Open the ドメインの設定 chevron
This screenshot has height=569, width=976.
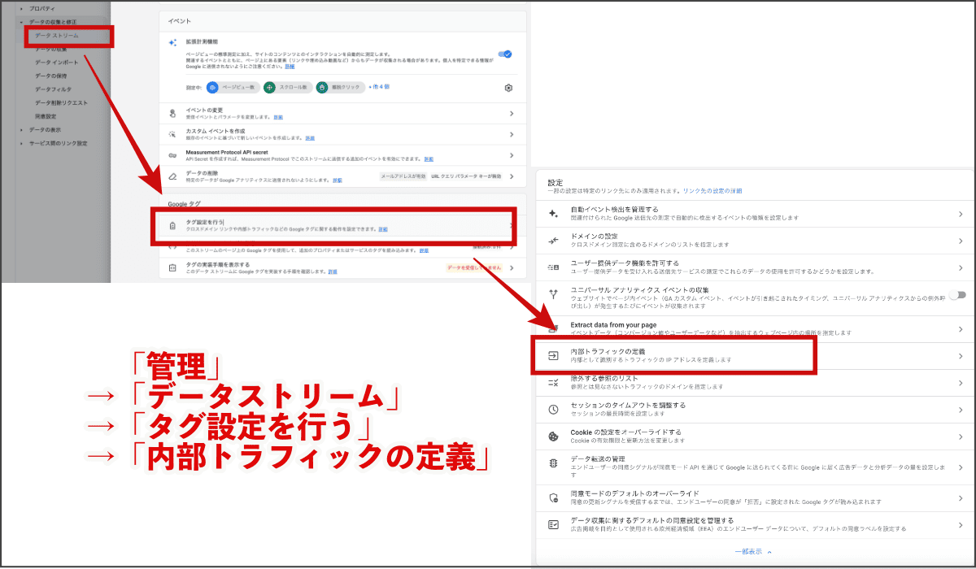[961, 241]
